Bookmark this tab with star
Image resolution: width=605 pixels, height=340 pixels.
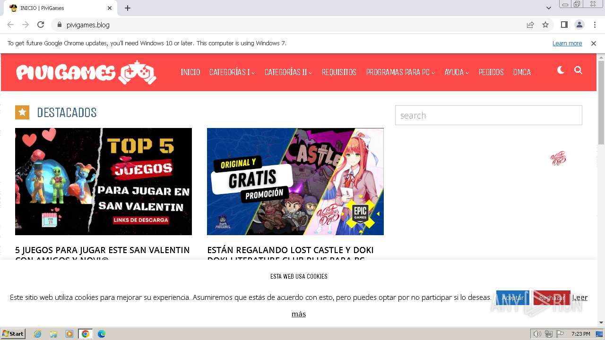(545, 25)
